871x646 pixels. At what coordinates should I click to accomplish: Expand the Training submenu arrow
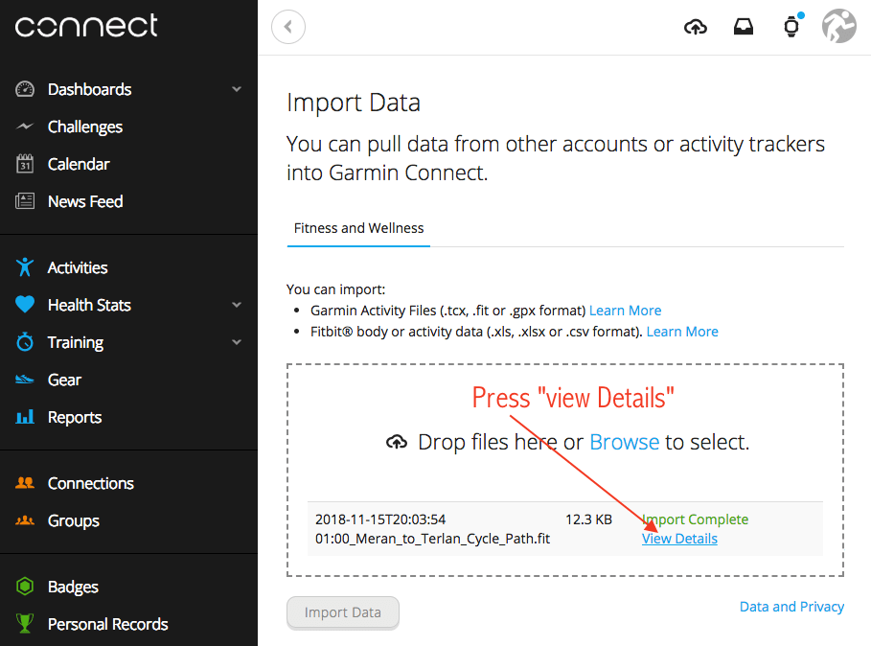click(x=237, y=342)
